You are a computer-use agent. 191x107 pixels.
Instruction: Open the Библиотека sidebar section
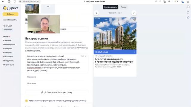(8, 57)
